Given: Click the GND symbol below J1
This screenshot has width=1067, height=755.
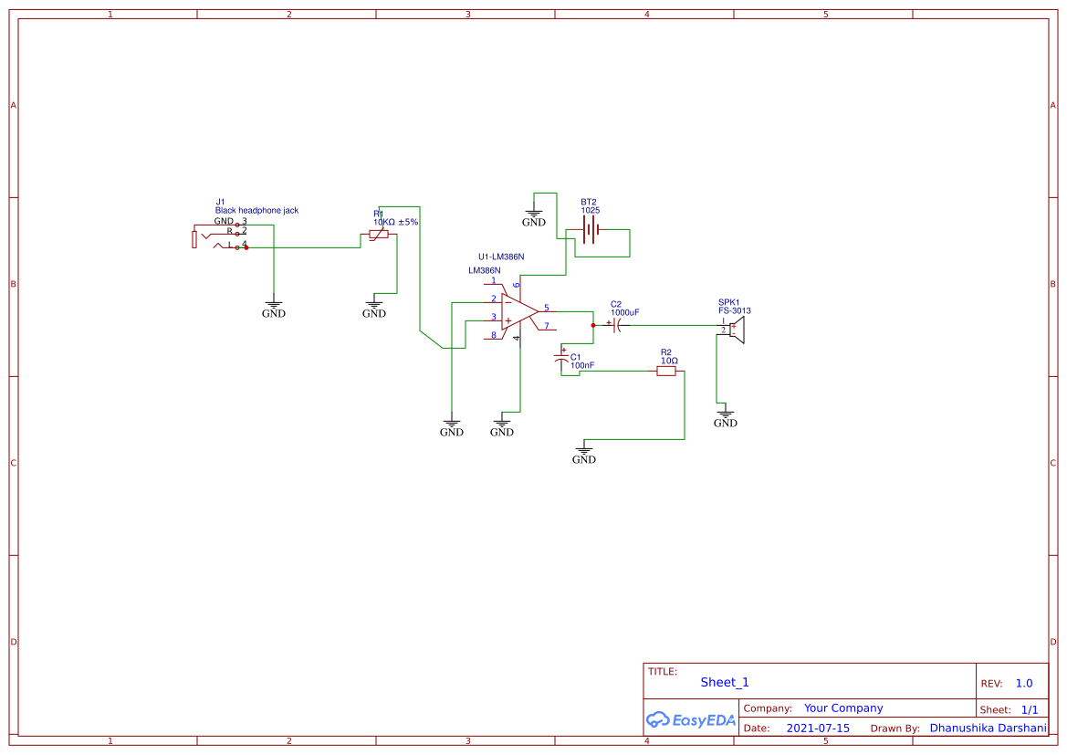Looking at the screenshot, I should [x=273, y=306].
